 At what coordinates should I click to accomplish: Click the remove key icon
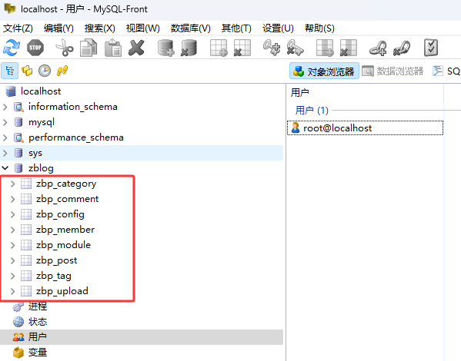[x=296, y=48]
